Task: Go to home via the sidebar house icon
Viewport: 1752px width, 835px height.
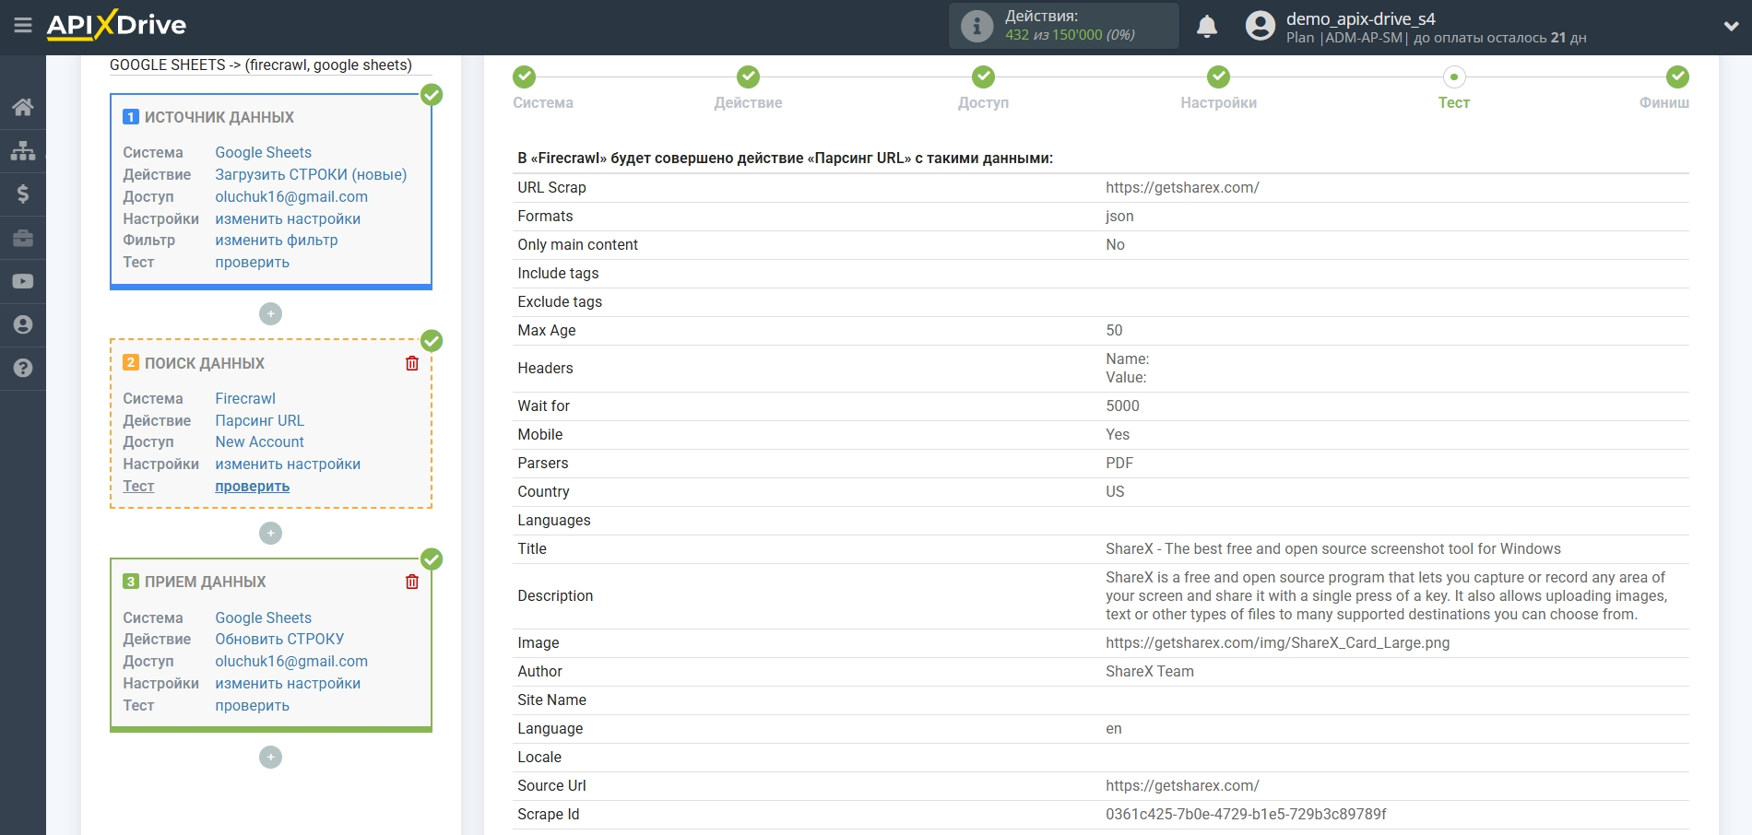Action: pos(23,107)
